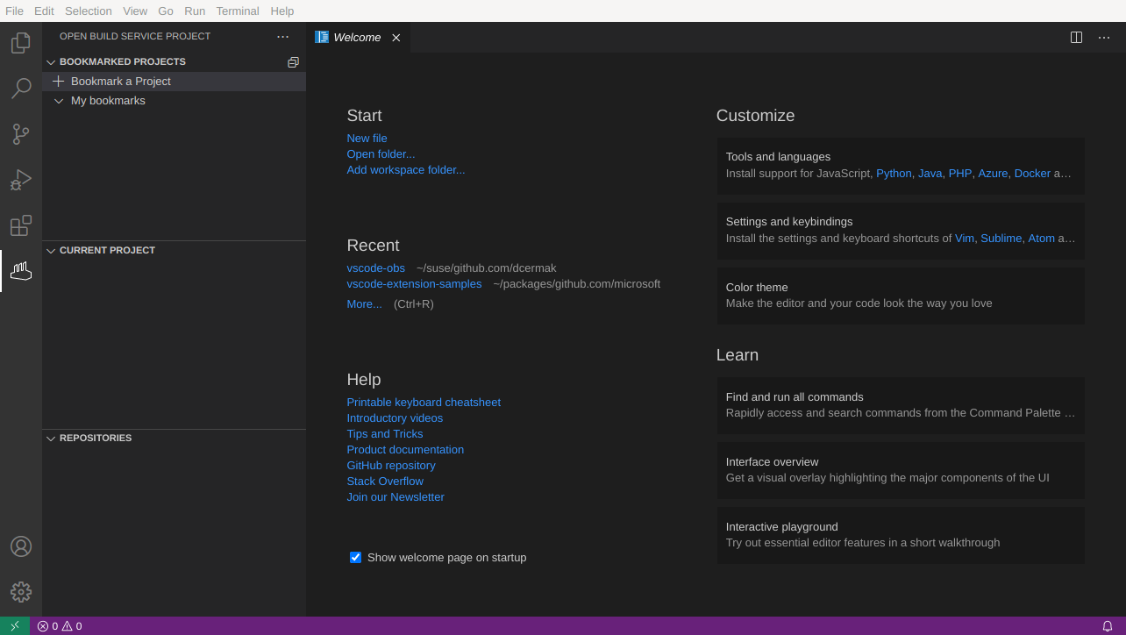Click Add workspace folder... link
The width and height of the screenshot is (1126, 635).
(406, 170)
